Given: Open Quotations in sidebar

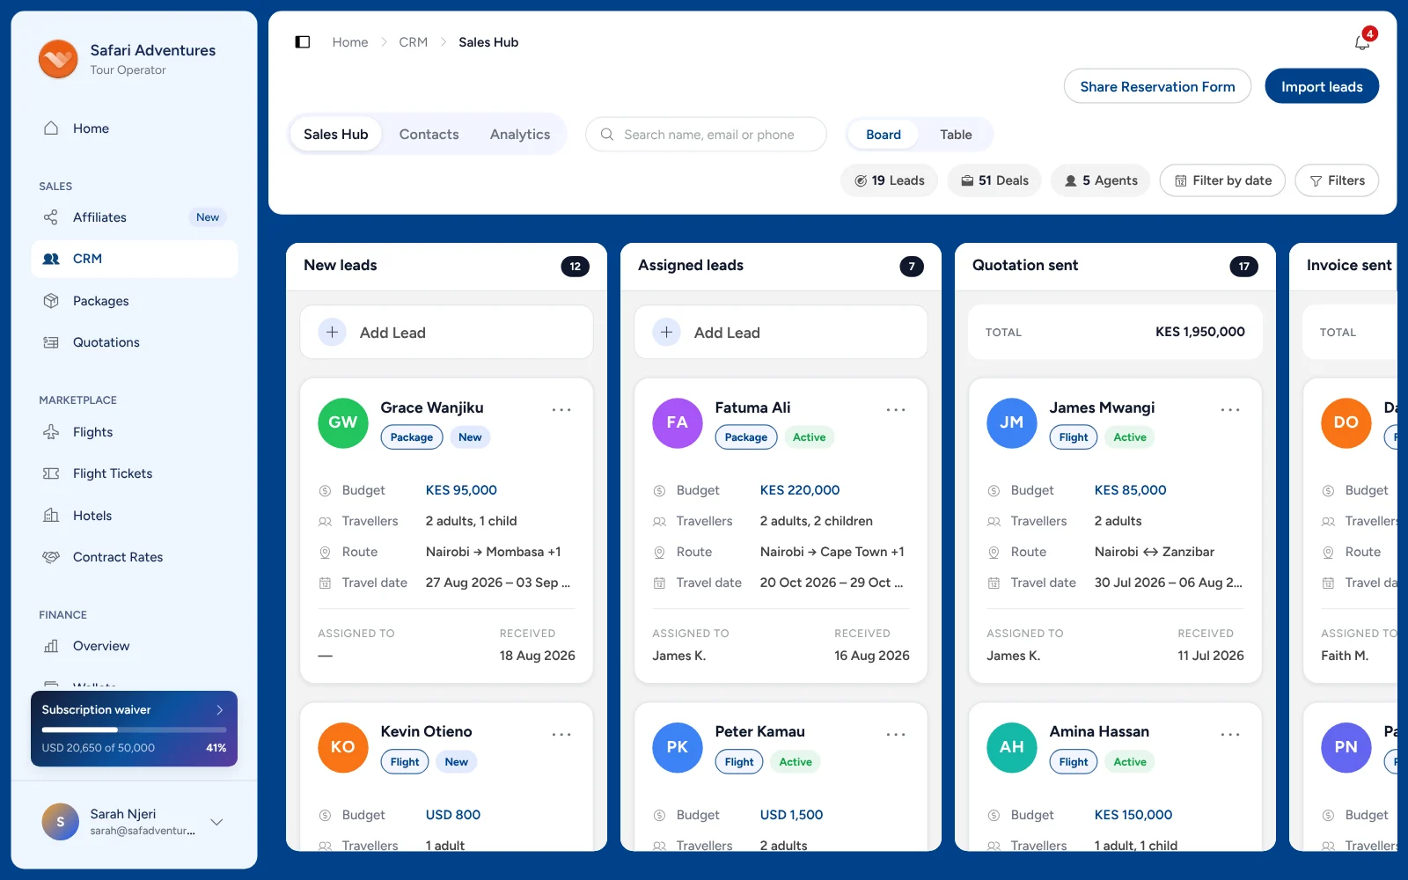Looking at the screenshot, I should 135,342.
